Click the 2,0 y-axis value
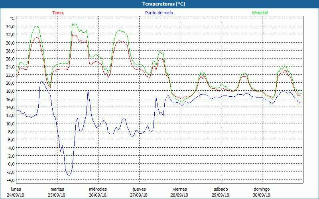Image resolution: width=319 pixels, height=199 pixels. [x=11, y=156]
